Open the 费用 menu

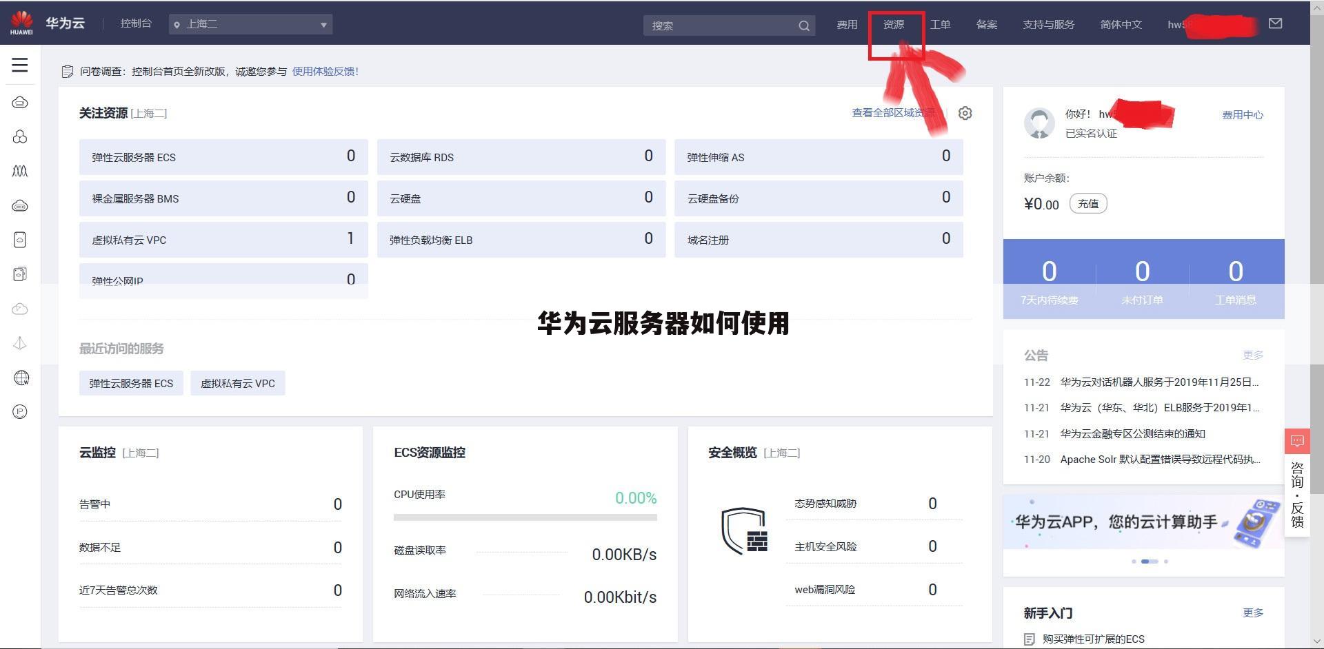(847, 24)
